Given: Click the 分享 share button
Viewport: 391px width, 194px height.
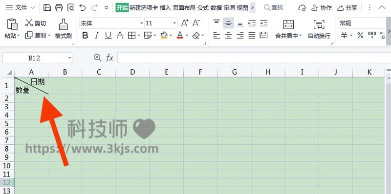Looking at the screenshot, I should (x=347, y=8).
